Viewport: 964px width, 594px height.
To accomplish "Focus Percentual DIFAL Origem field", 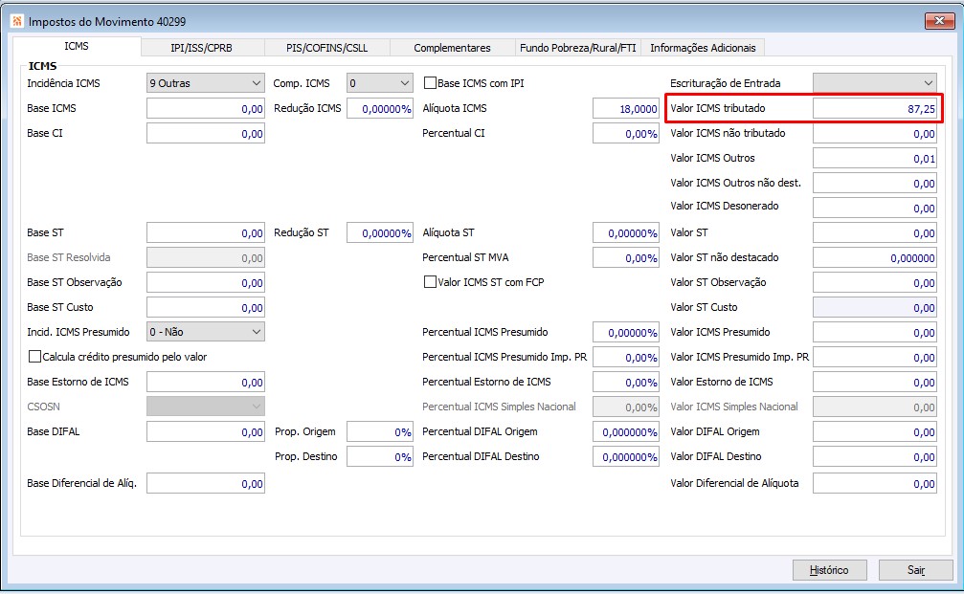I will pos(626,431).
